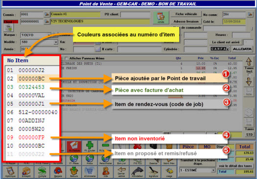
Task: Click voir le détail des taxes button
Action: (235, 166)
